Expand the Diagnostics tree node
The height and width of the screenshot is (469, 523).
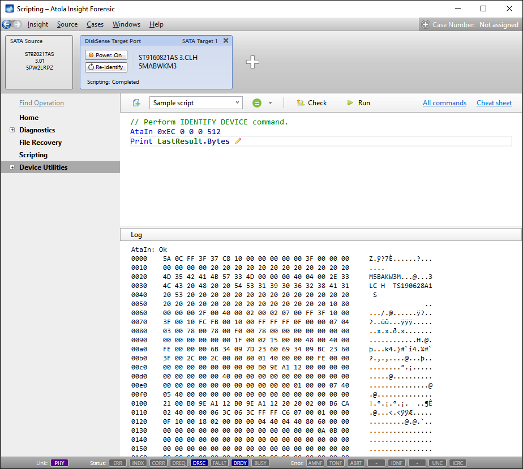click(12, 130)
